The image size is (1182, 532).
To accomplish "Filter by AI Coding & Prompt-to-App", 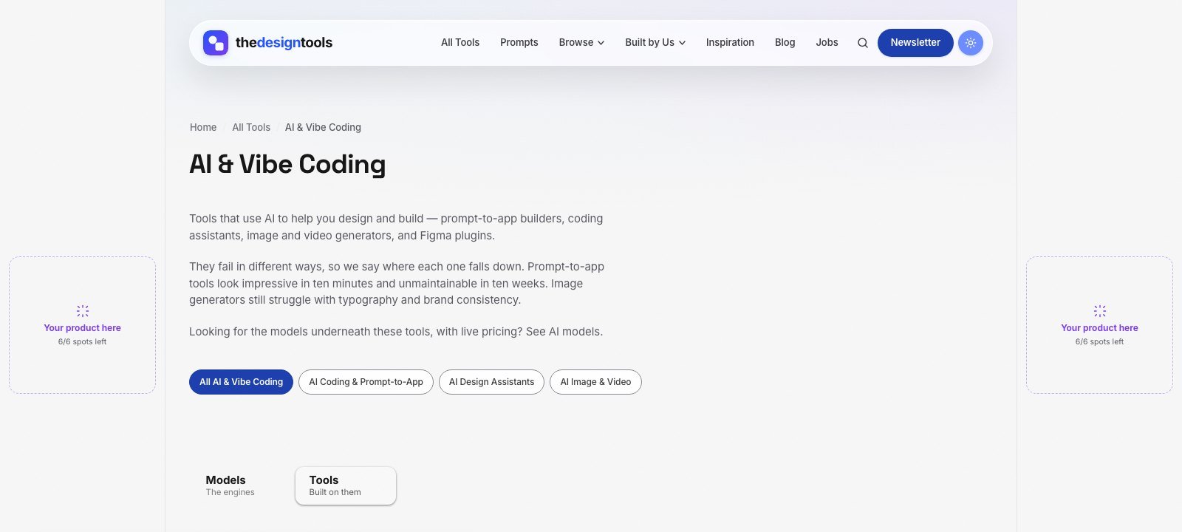I will pyautogui.click(x=366, y=382).
